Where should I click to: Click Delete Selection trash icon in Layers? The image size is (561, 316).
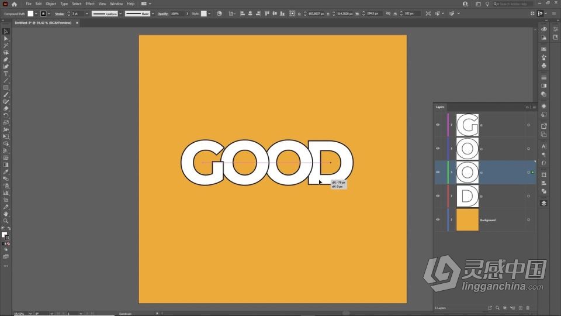click(x=528, y=308)
